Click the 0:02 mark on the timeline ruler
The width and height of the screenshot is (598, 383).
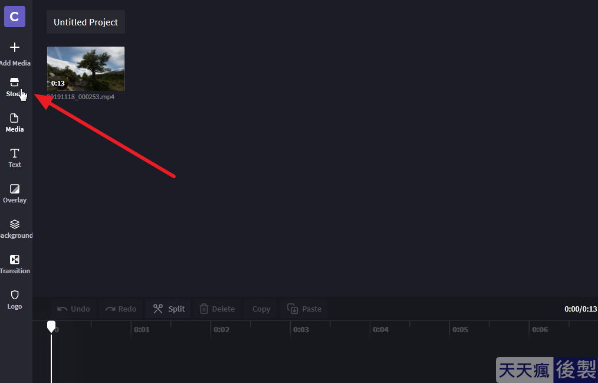[x=221, y=330]
